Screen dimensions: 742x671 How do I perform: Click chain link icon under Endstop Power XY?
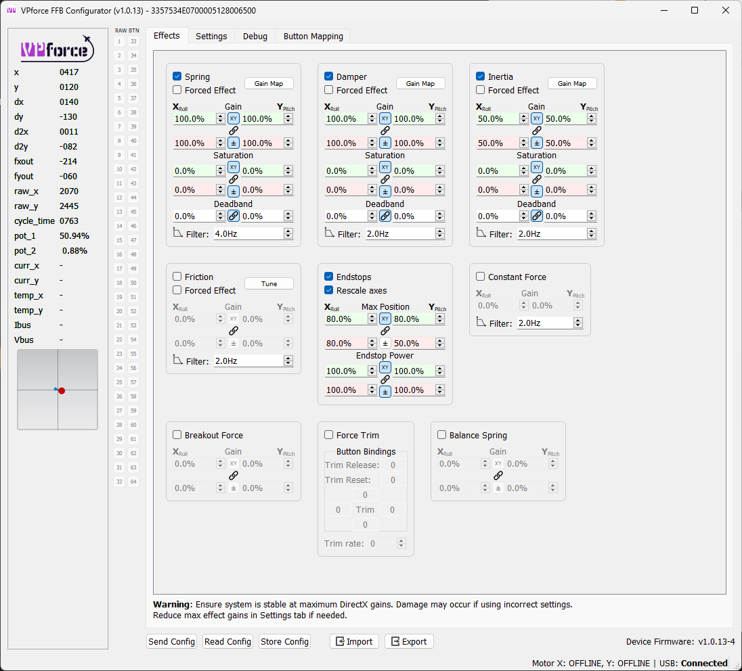click(385, 379)
